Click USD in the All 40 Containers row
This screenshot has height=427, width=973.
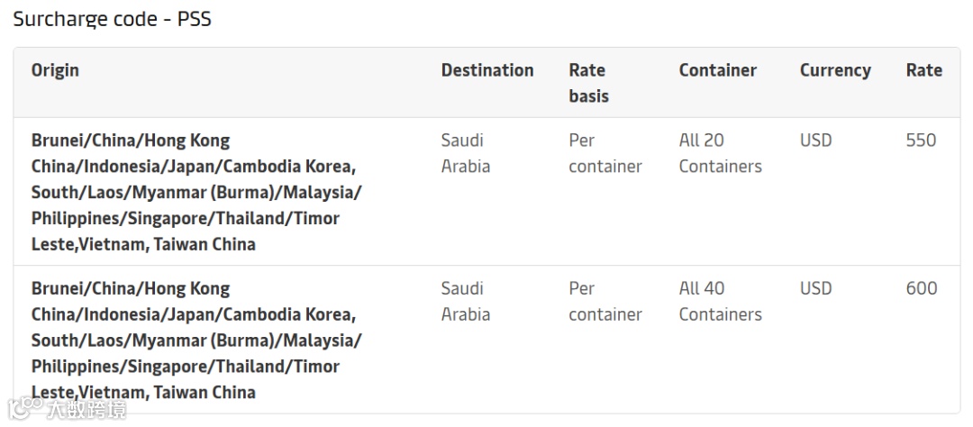pyautogui.click(x=815, y=288)
